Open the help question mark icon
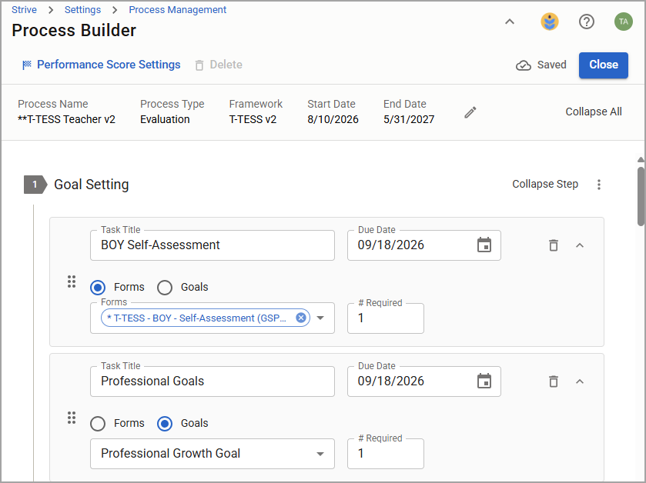The image size is (646, 483). tap(586, 22)
